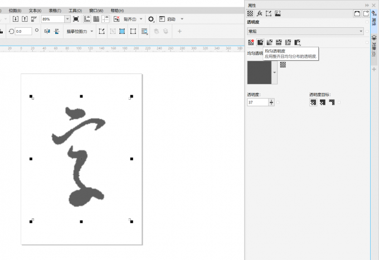Select the Vector Pattern Transparency icon
Viewport: 379px width, 260px height.
279,42
